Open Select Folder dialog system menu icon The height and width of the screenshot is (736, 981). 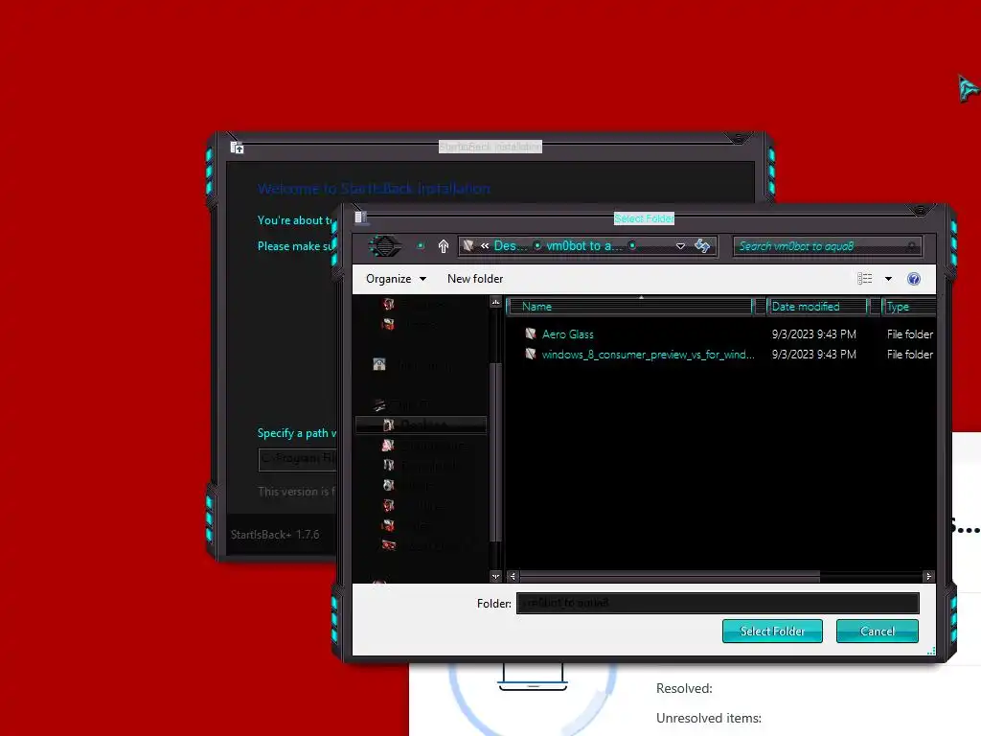coord(360,218)
